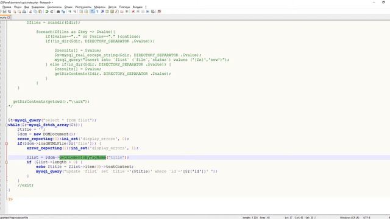
Task: Toggle Show All Characters icon
Action: [97, 12]
